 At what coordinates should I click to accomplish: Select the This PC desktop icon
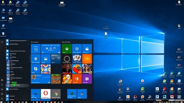[x=3, y=11]
